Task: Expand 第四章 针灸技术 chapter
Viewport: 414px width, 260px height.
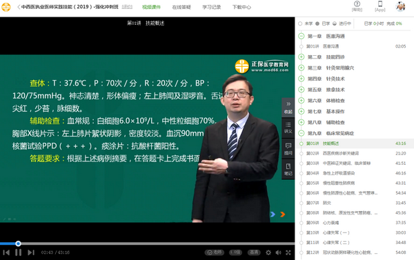Action: tap(302, 79)
